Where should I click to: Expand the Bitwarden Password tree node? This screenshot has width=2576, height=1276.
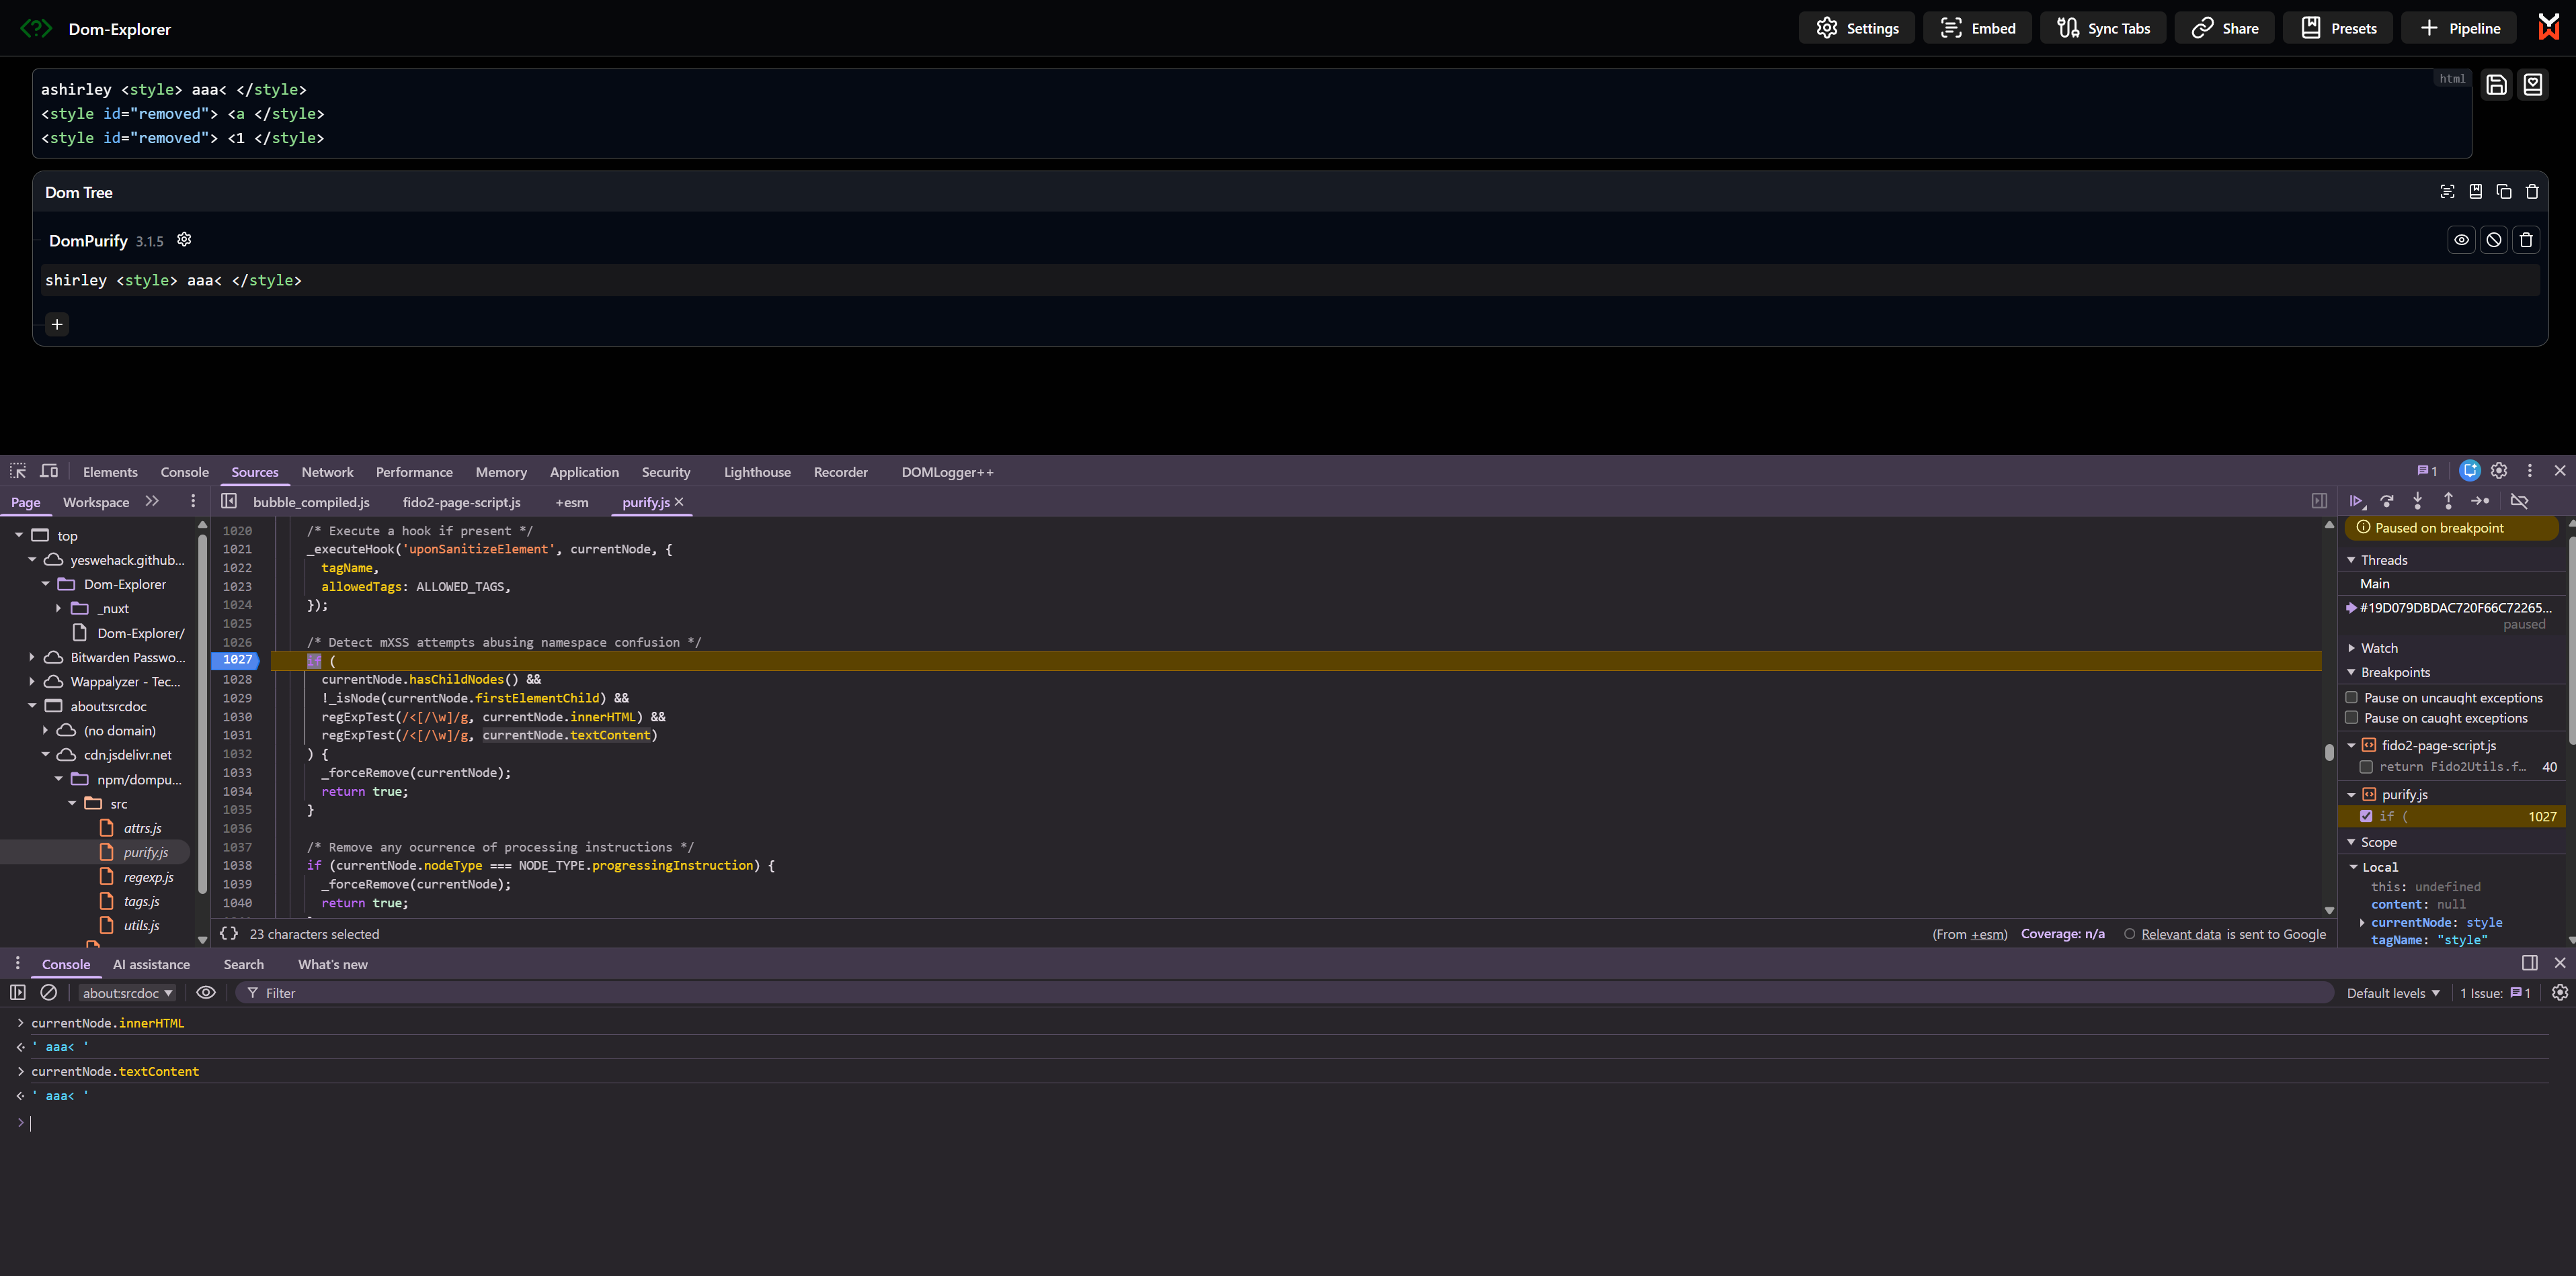32,657
